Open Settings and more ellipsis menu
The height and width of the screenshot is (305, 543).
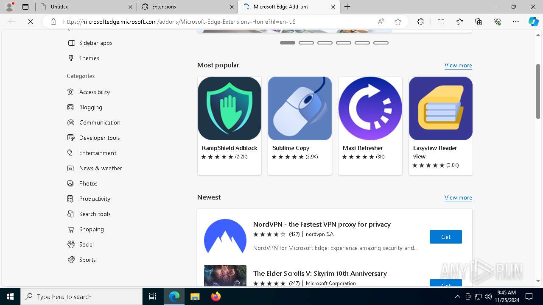pos(516,22)
